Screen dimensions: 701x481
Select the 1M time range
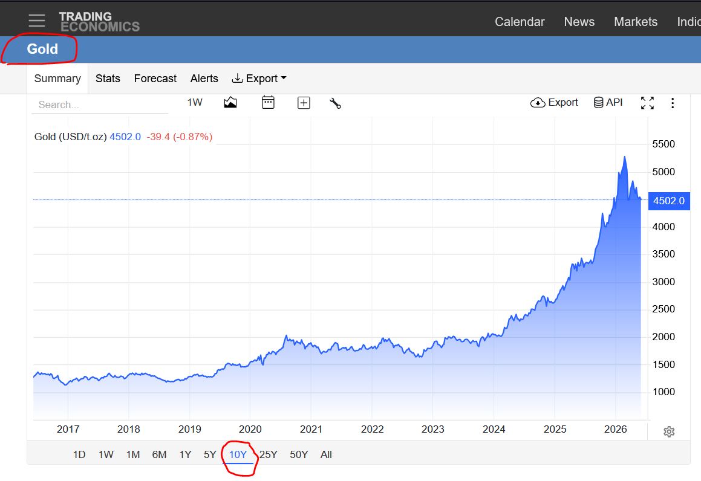pyautogui.click(x=133, y=454)
